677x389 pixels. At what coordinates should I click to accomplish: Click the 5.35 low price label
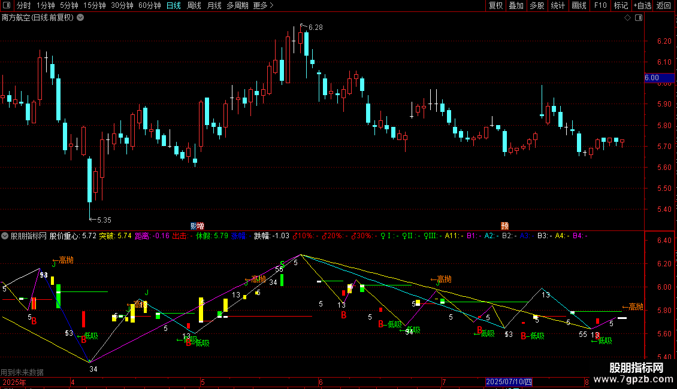[104, 220]
